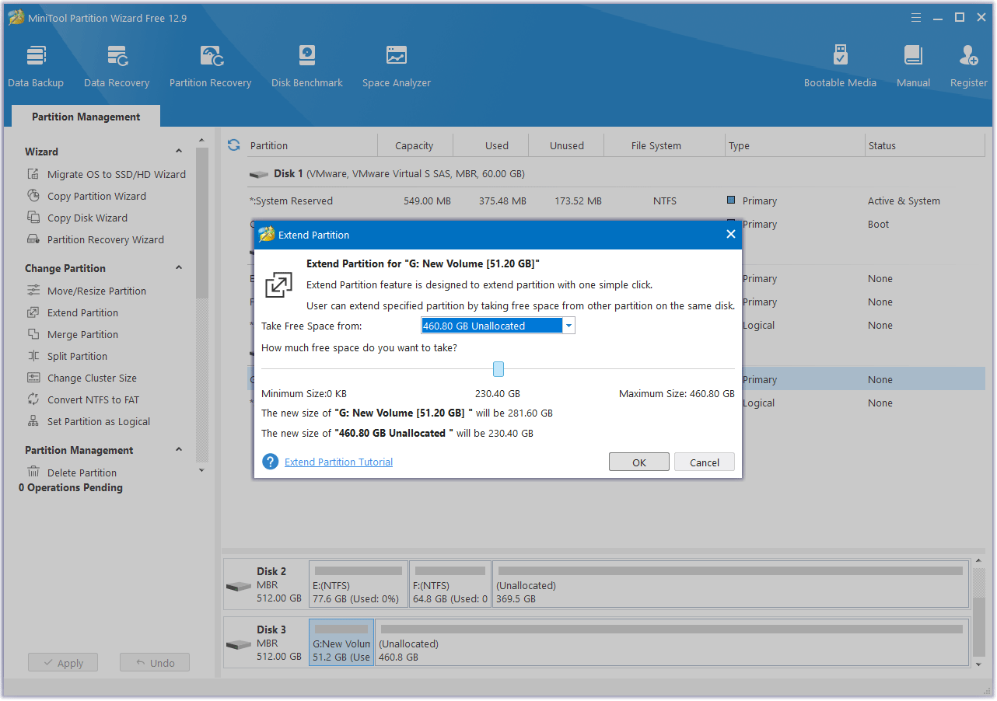Viewport: 997px width, 701px height.
Task: Click the Undo button
Action: coord(155,663)
